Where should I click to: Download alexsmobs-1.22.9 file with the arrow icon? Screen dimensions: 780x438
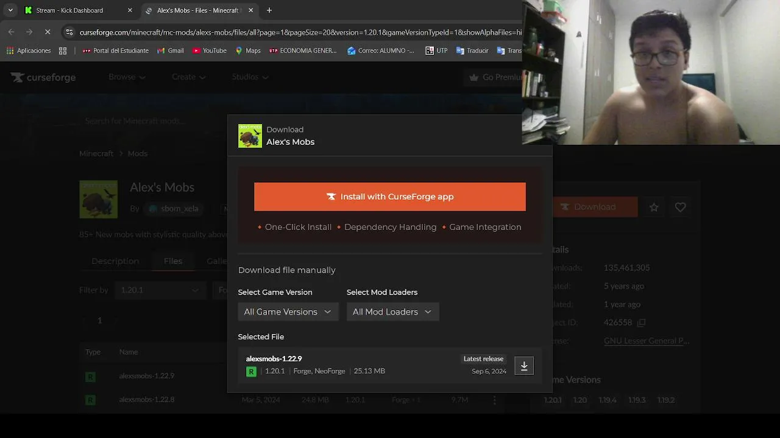click(x=524, y=366)
